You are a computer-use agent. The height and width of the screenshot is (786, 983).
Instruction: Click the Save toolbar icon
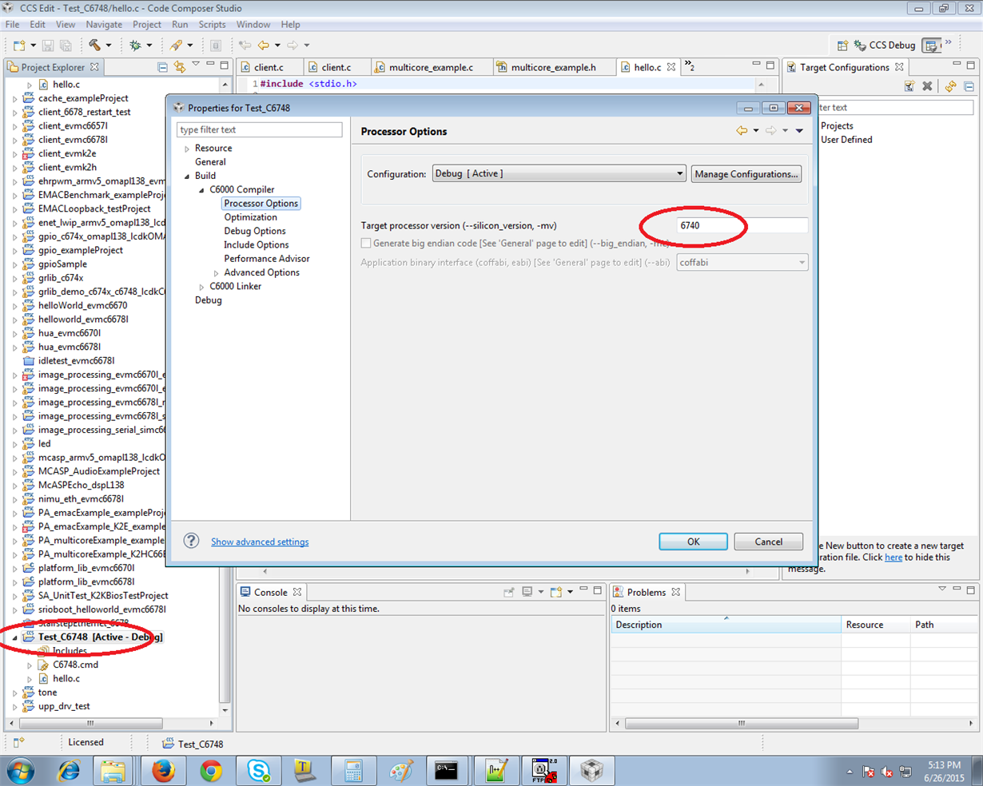click(x=48, y=46)
